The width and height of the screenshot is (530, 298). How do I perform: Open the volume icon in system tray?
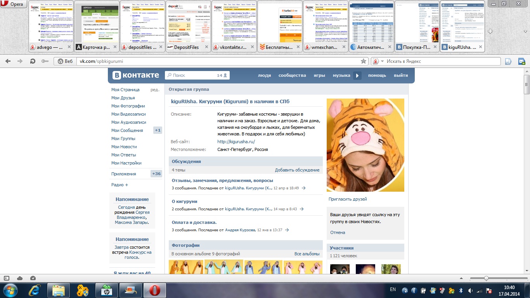pyautogui.click(x=470, y=290)
